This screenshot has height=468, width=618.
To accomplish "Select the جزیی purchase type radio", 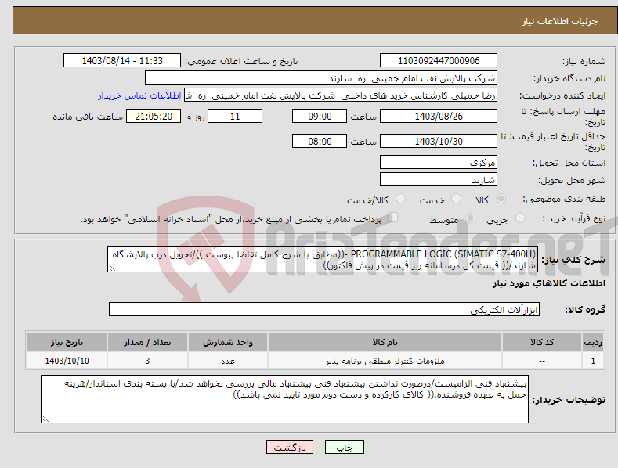I will click(x=520, y=218).
